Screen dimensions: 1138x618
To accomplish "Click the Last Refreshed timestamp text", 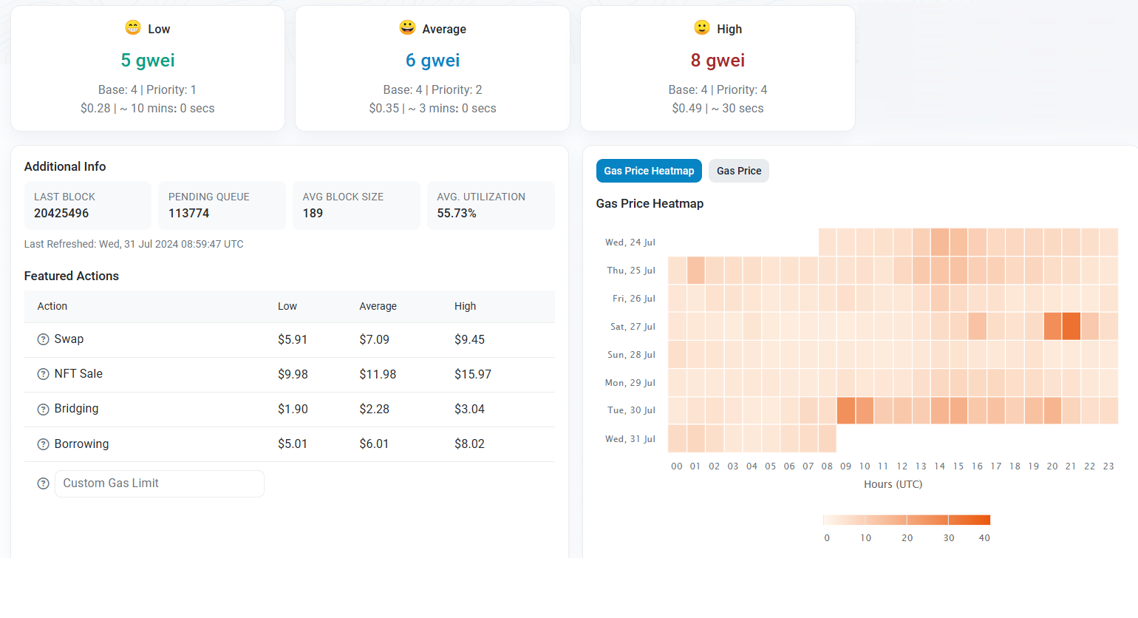I will tap(134, 244).
